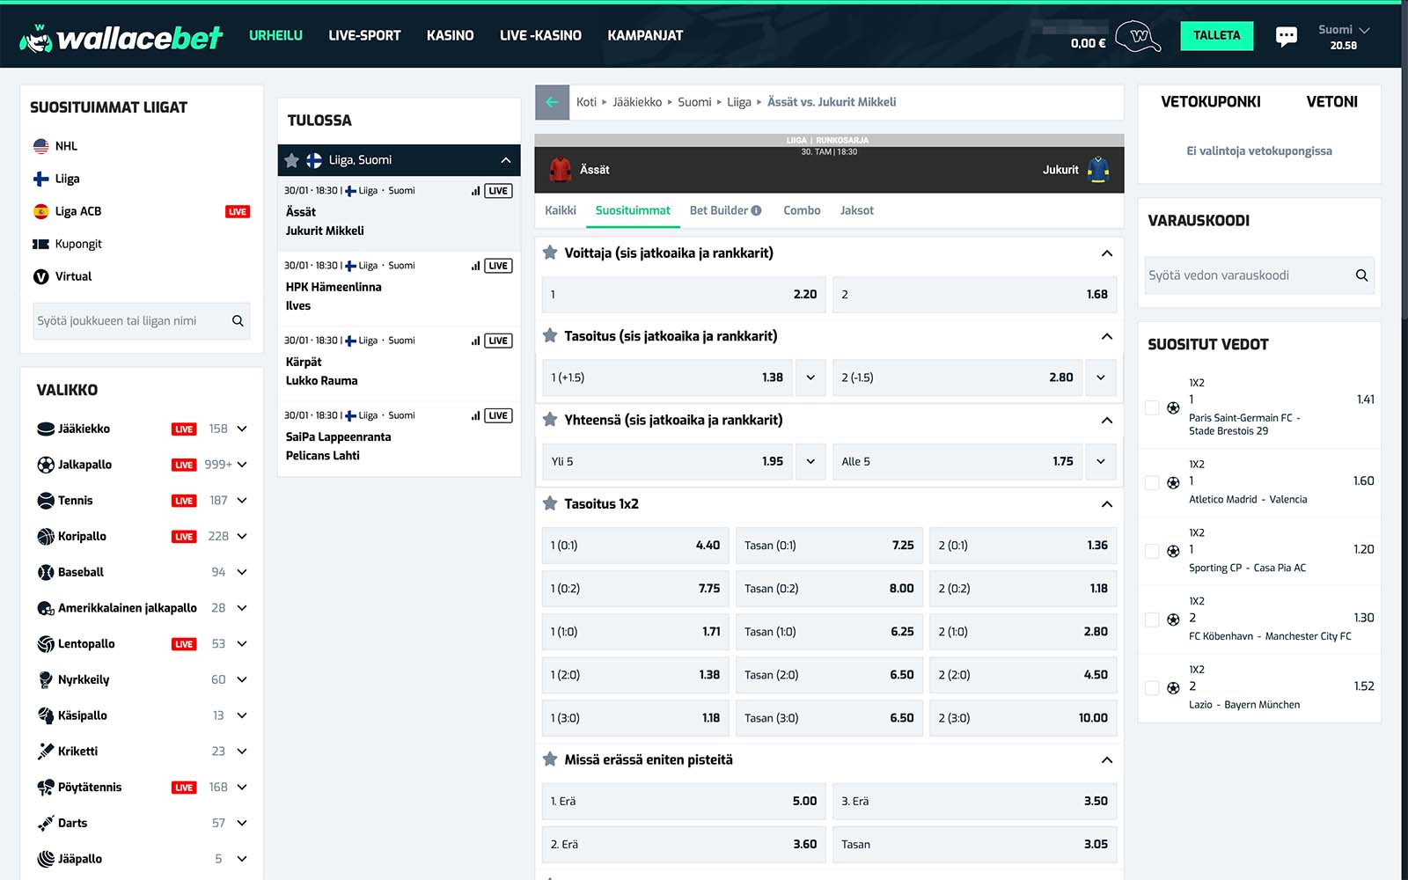The height and width of the screenshot is (880, 1408).
Task: Select the Lazio vs Bayern München checkbox
Action: pos(1152,687)
